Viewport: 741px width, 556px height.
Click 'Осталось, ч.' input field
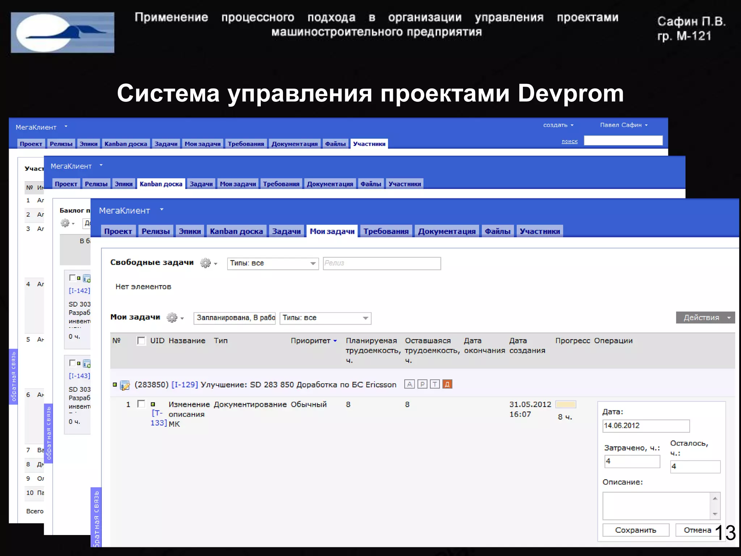(695, 467)
